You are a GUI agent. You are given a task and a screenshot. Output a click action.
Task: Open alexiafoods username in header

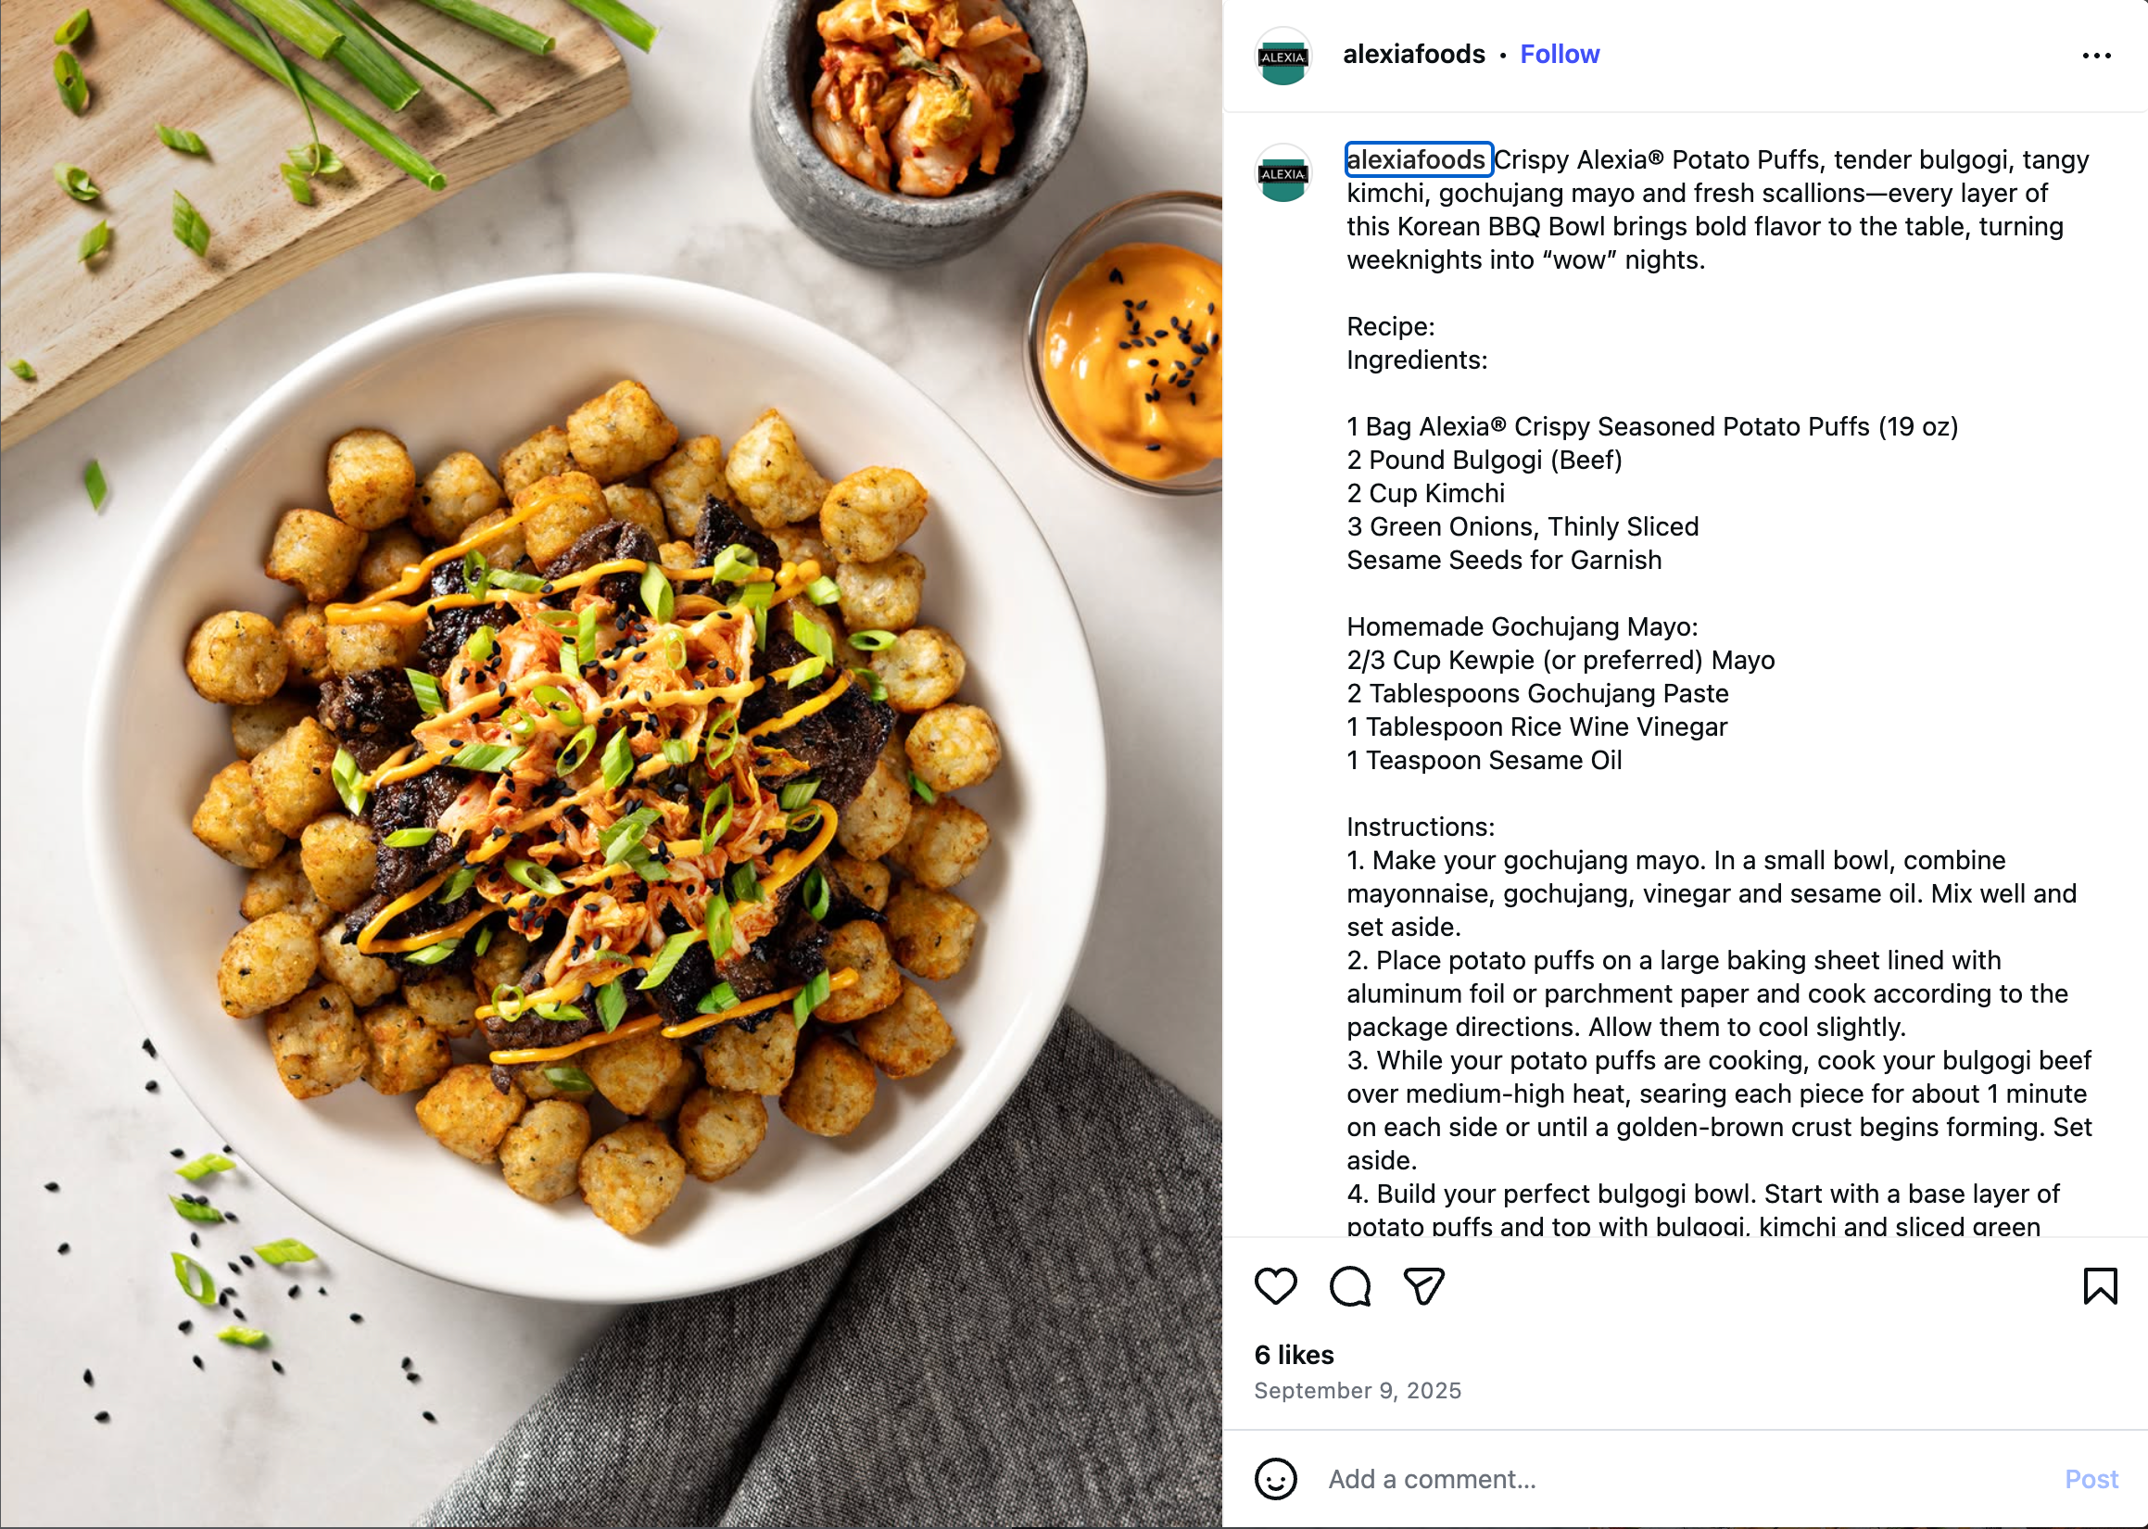pyautogui.click(x=1414, y=55)
